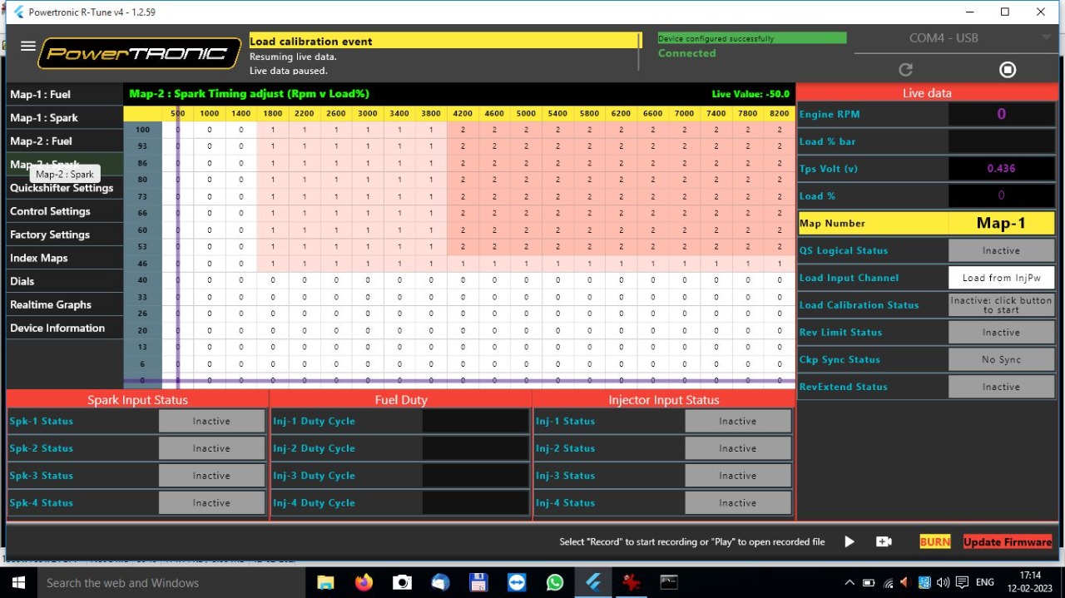Open the hamburger menu

[27, 47]
